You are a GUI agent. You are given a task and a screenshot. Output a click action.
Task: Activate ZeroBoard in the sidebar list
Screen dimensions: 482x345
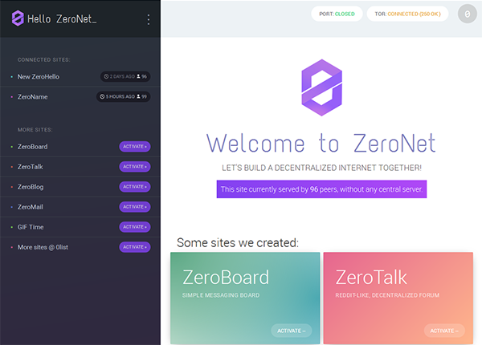[x=135, y=146]
